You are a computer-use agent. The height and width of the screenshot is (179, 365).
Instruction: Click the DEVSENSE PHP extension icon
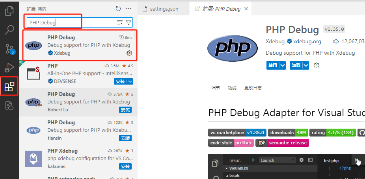pyautogui.click(x=33, y=73)
